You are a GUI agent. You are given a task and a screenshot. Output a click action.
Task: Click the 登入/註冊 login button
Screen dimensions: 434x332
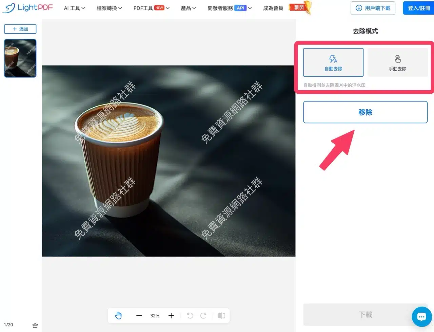point(419,8)
